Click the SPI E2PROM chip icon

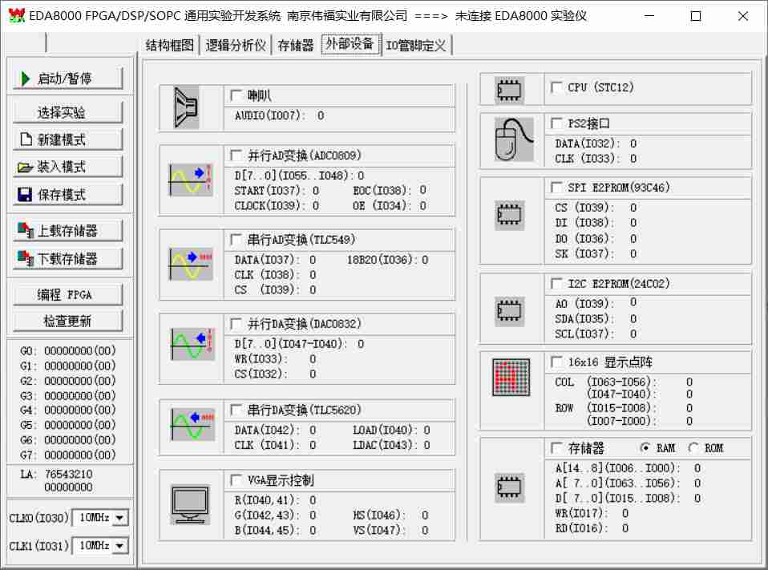pos(510,214)
